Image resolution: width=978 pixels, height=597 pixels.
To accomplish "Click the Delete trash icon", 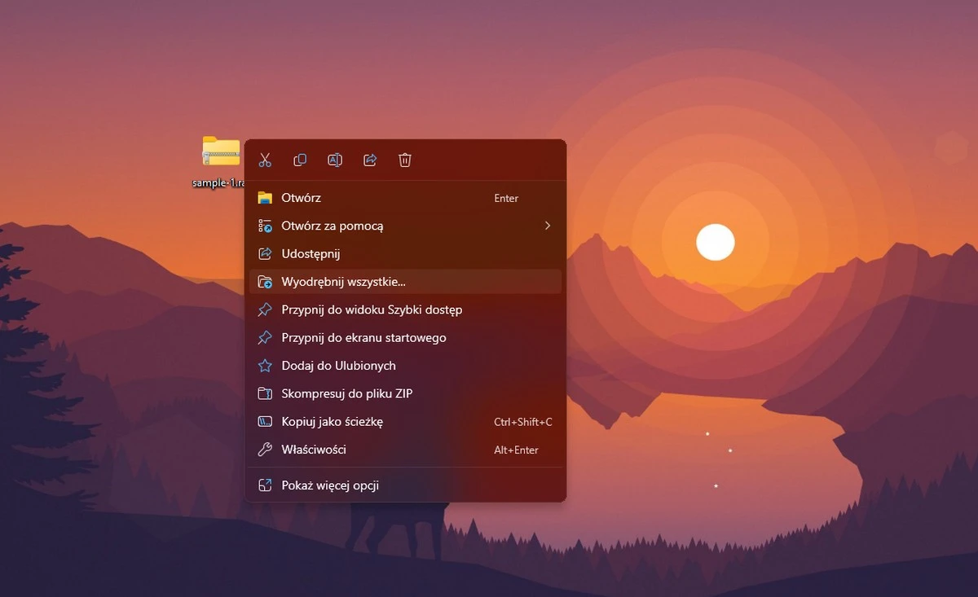I will tap(404, 160).
